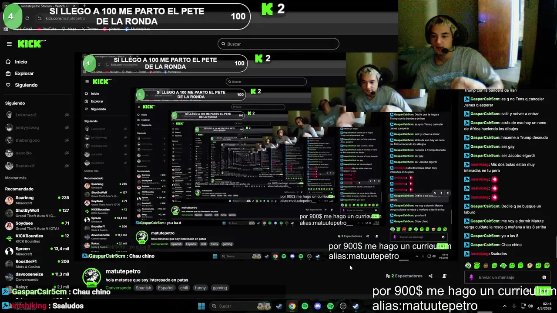Image resolution: width=557 pixels, height=313 pixels.
Task: Open the Windows Start menu
Action: tap(201, 306)
